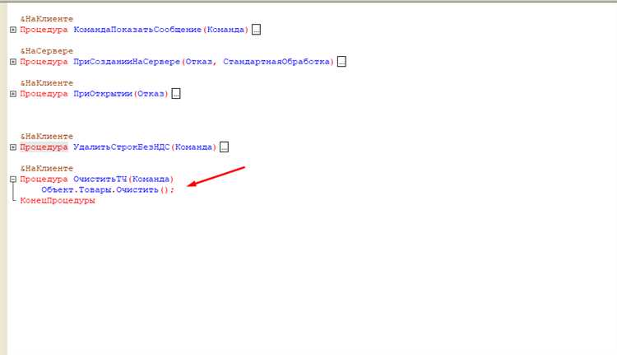Expand the УдалитьСтрокБезНДС procedure fold

coord(13,147)
